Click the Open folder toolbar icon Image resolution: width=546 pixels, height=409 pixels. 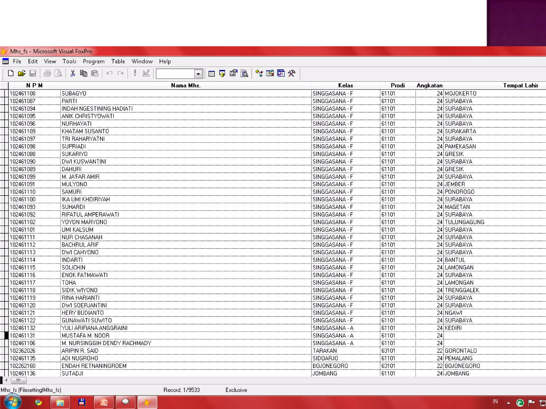pos(22,73)
